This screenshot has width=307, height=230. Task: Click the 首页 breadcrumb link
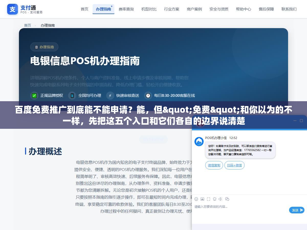tap(28, 25)
